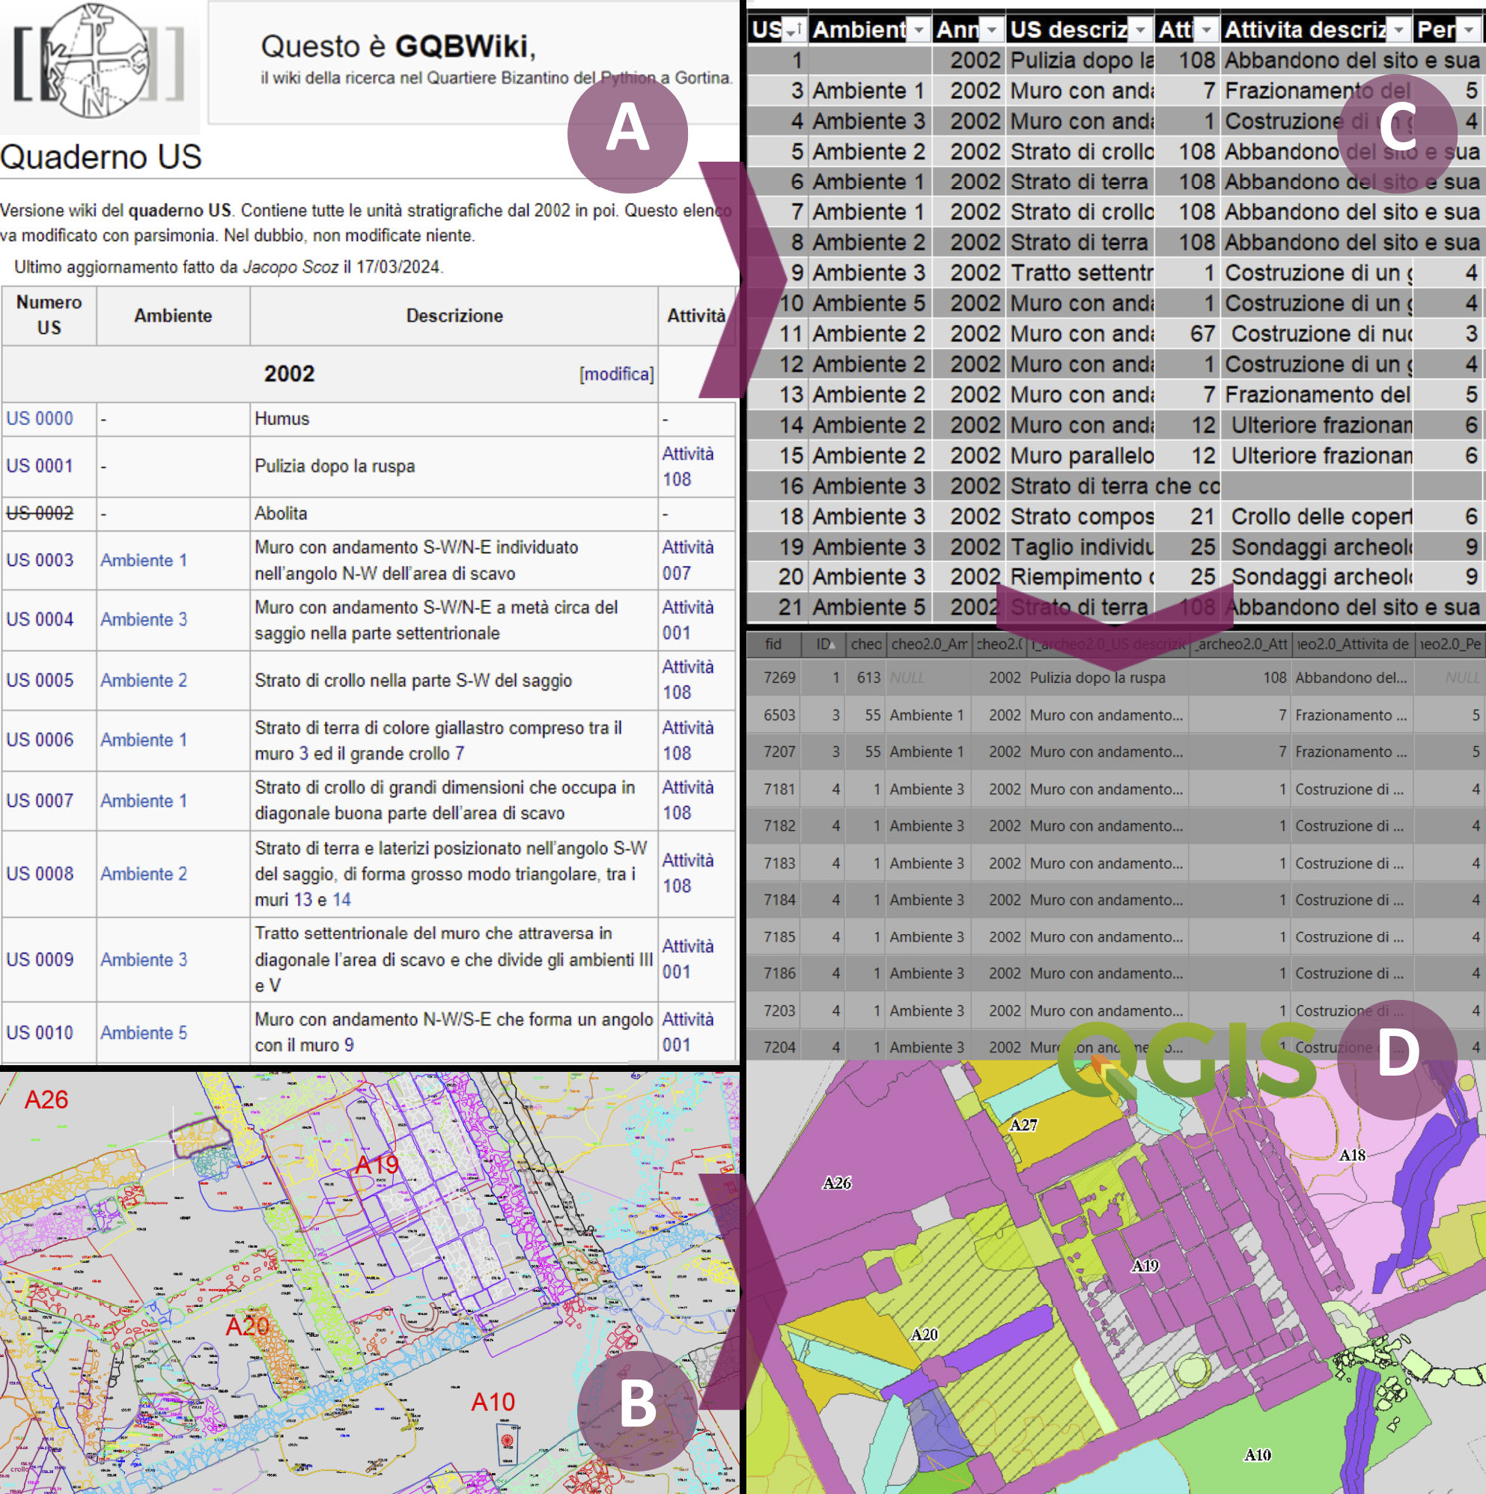Expand the Attivita descriz filter dropdown
The width and height of the screenshot is (1486, 1494).
pos(1398,31)
